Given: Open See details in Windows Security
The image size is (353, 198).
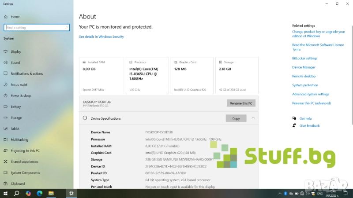Looking at the screenshot, I should click(101, 37).
